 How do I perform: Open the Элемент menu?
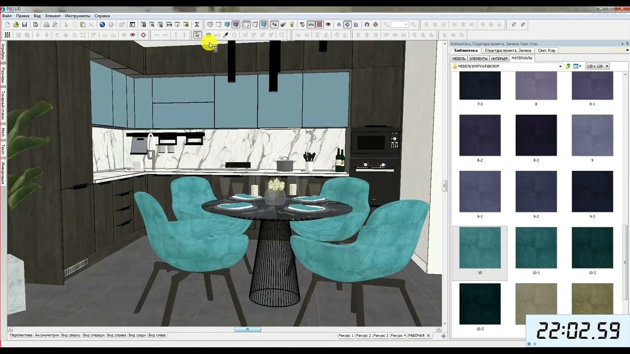53,16
